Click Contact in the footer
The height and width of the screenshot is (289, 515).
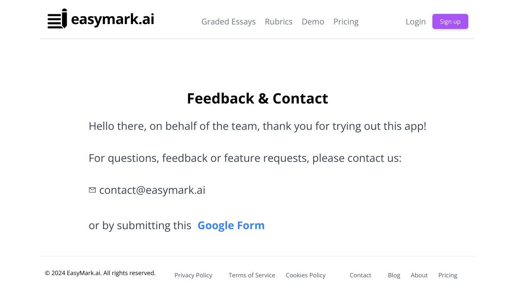pyautogui.click(x=360, y=275)
